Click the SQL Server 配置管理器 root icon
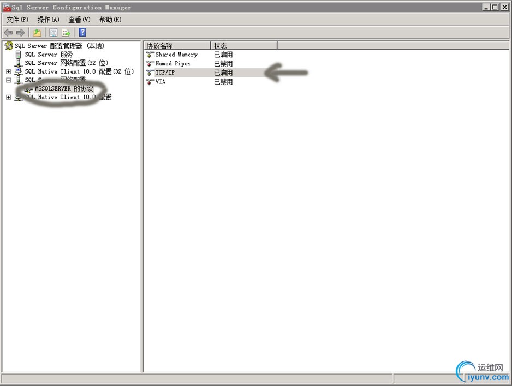 (9, 46)
